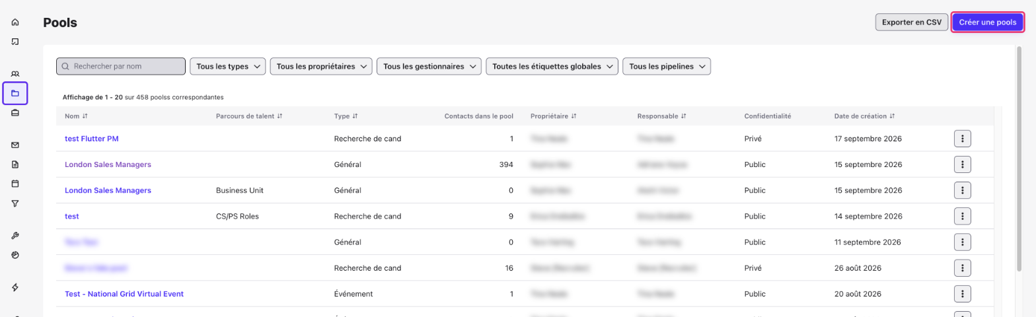Open three-dot menu for 394-contact London Sales Managers
Viewport: 1036px width, 317px height.
(x=963, y=164)
